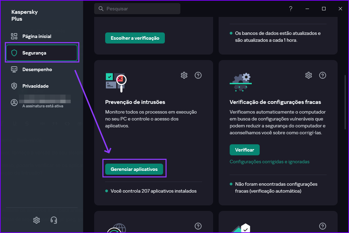The image size is (349, 233).
Task: Open the account profile avatar icon
Action: (x=14, y=103)
